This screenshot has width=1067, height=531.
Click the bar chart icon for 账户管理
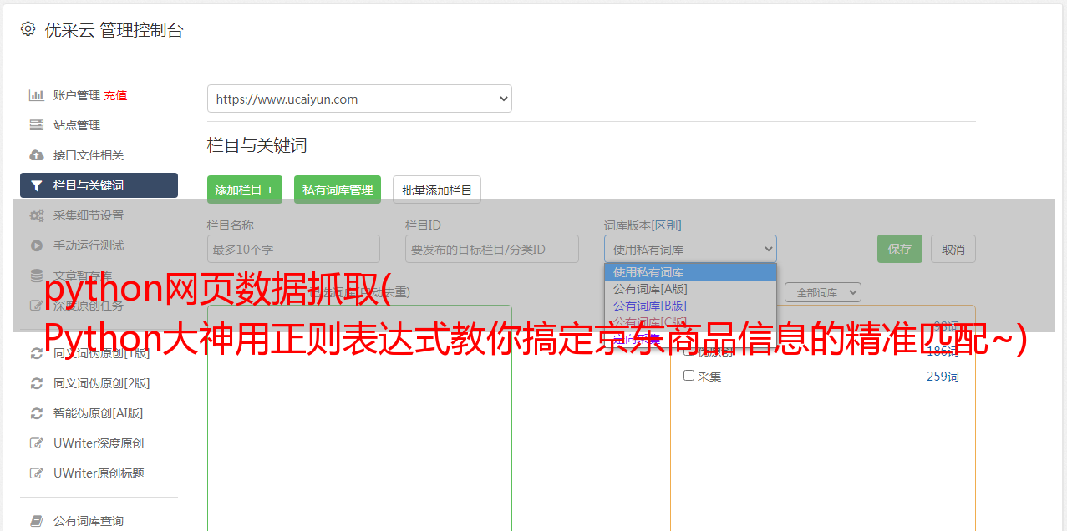click(36, 95)
